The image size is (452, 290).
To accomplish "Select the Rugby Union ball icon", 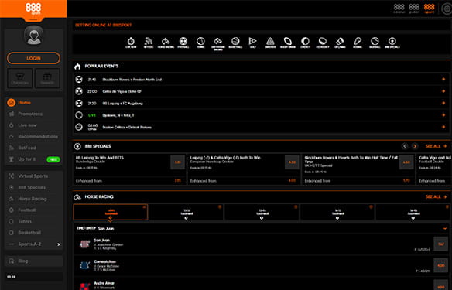I will (288, 43).
